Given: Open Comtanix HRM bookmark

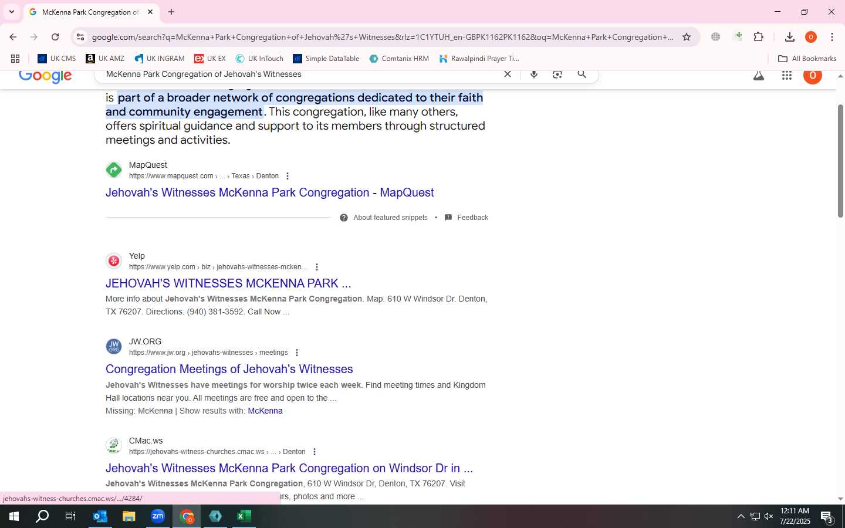Looking at the screenshot, I should click(x=399, y=59).
